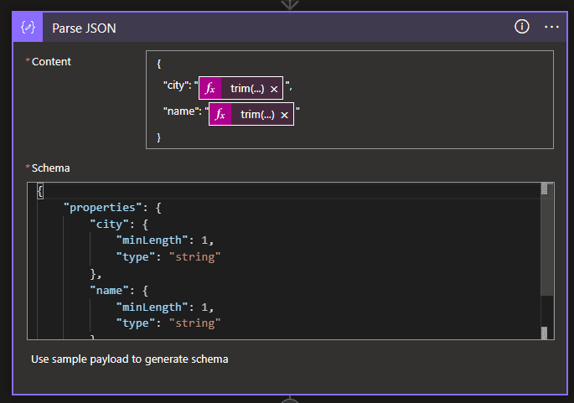This screenshot has width=574, height=403.
Task: Open the info icon in header
Action: coord(522,27)
